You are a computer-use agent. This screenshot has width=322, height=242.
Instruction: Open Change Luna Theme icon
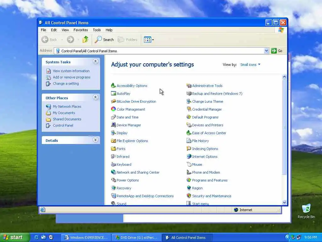pyautogui.click(x=189, y=101)
